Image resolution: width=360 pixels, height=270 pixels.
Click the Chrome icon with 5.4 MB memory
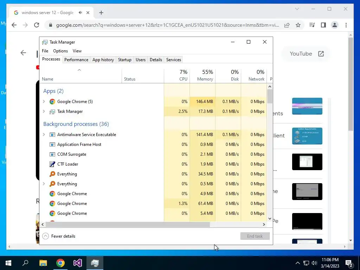click(52, 213)
